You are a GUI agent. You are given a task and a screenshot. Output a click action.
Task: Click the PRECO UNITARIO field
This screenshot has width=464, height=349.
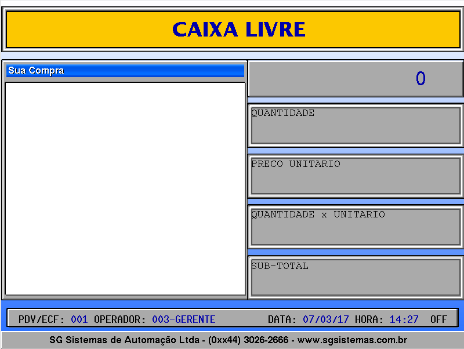pos(355,176)
